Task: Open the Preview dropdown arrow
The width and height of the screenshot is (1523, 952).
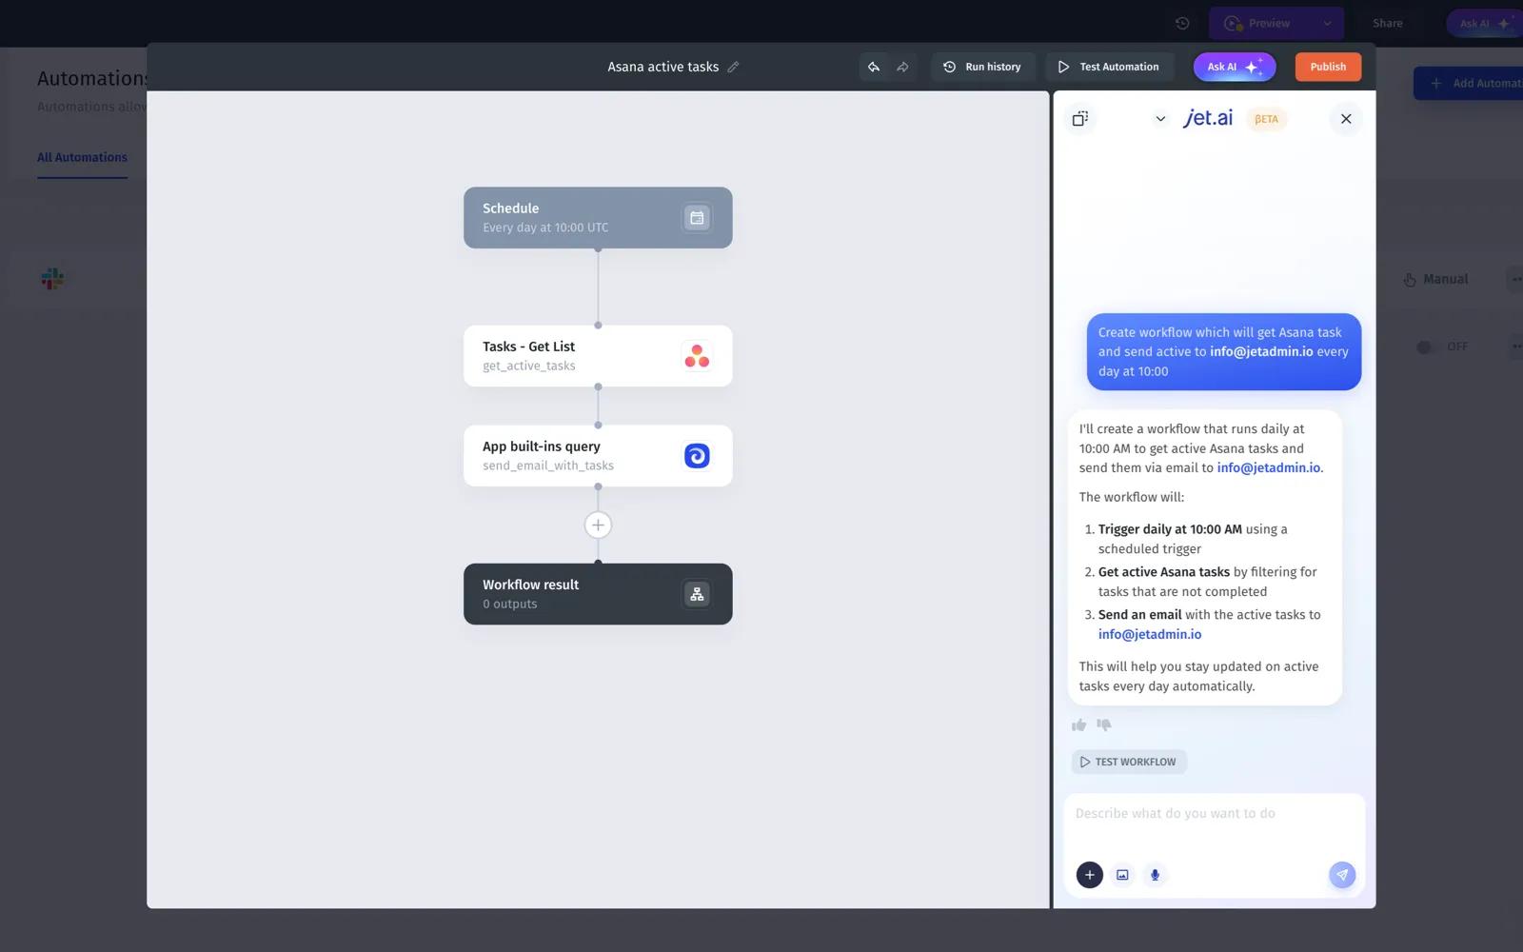Action: pos(1327,24)
